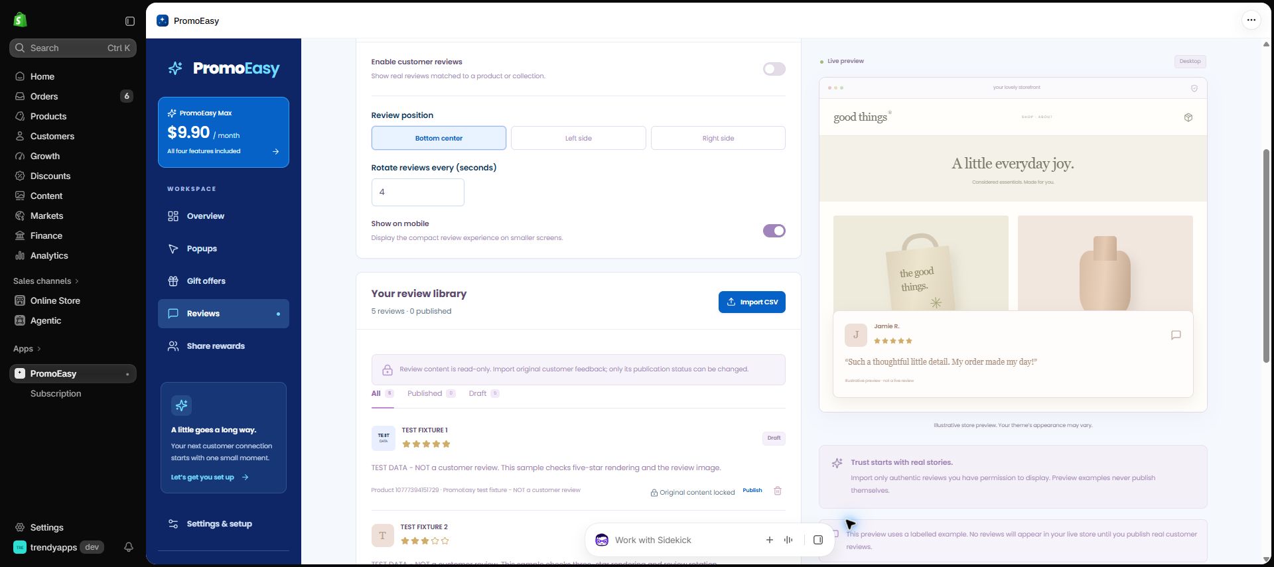The image size is (1274, 567).
Task: Open Popups in PromoEasy workspace
Action: click(224, 249)
